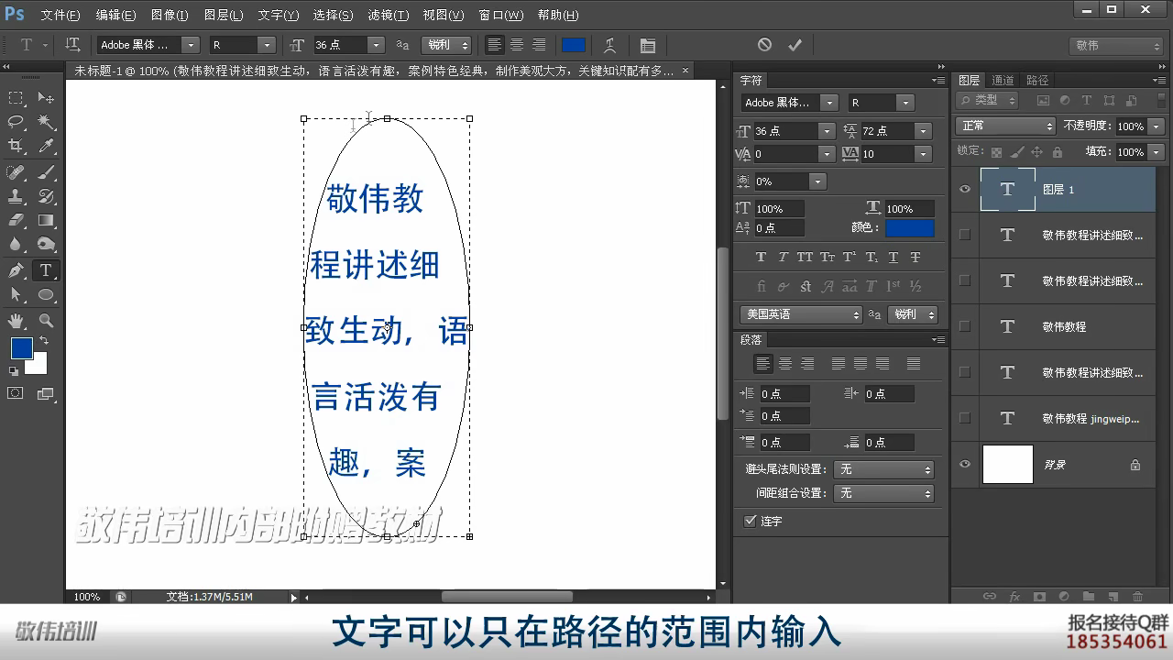Uncheck the 连字 hyphenate checkbox
This screenshot has width=1173, height=660.
[x=751, y=521]
